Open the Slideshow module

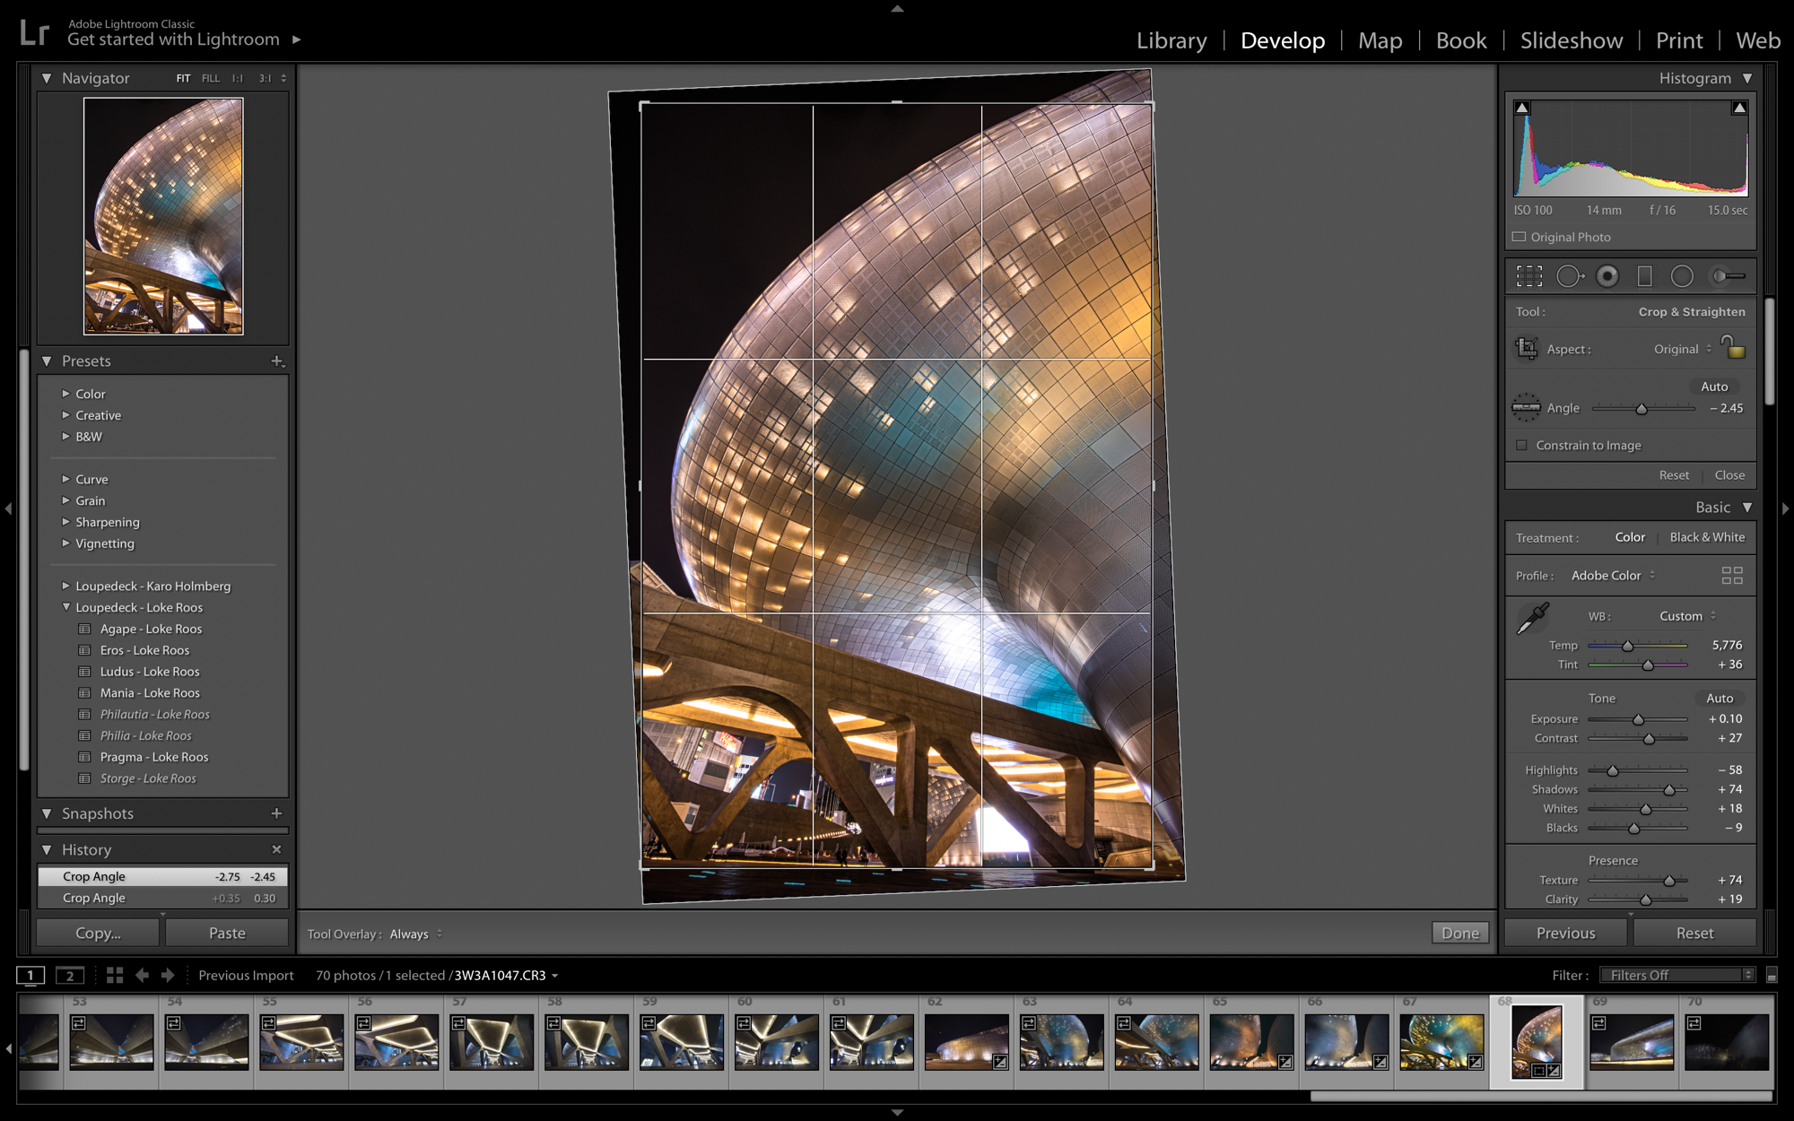coord(1571,40)
